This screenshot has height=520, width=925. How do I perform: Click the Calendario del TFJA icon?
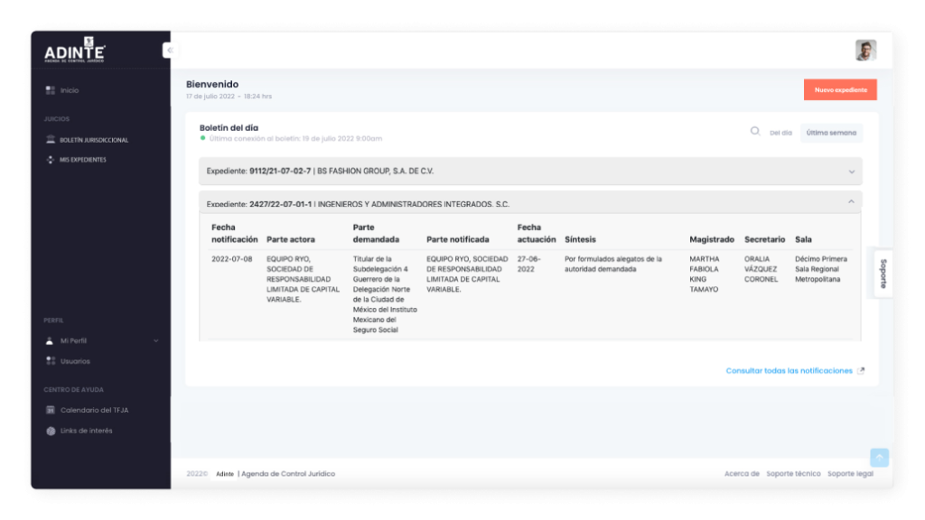click(49, 410)
